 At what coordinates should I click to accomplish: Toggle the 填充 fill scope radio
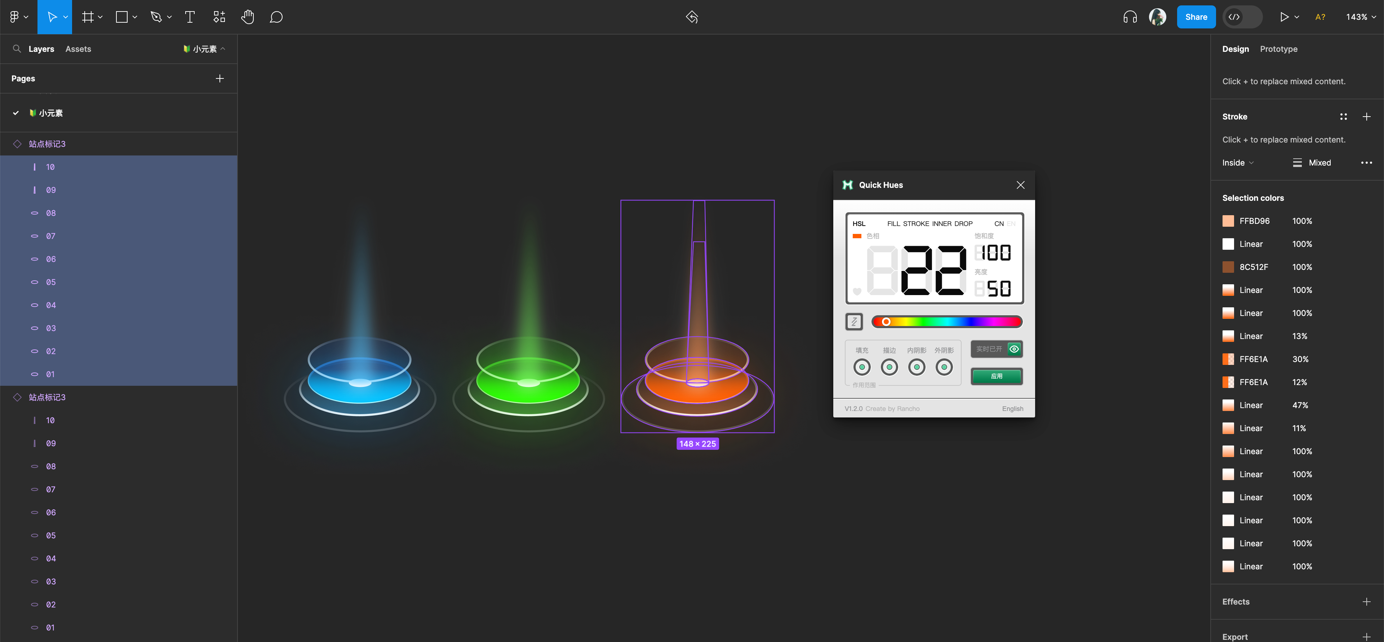pos(862,367)
